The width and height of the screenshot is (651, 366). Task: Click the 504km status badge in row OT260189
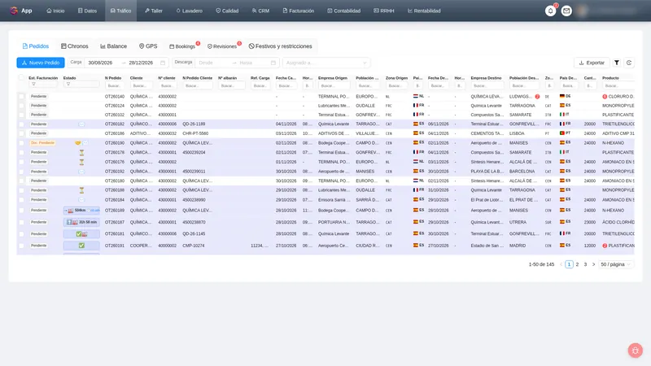(82, 211)
